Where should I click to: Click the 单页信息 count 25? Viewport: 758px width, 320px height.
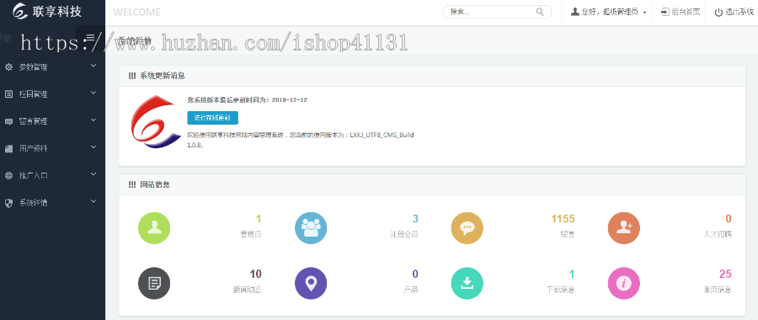point(725,275)
